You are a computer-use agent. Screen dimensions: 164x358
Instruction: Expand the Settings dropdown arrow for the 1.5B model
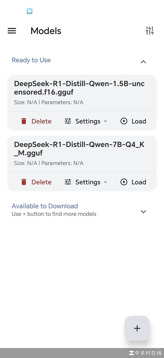point(106,121)
